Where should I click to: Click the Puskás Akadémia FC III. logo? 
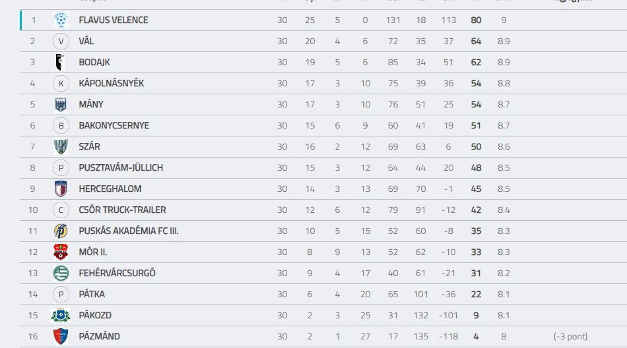61,231
